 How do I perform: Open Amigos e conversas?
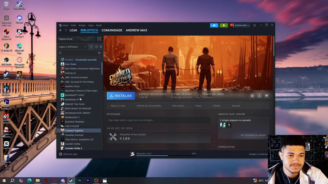click(x=258, y=154)
